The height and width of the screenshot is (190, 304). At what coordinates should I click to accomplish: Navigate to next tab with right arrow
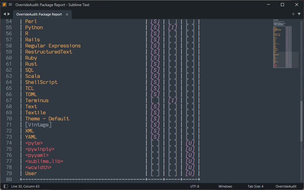pos(9,14)
